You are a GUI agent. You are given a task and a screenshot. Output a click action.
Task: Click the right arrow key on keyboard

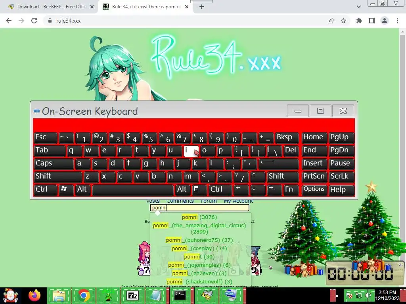(x=274, y=190)
